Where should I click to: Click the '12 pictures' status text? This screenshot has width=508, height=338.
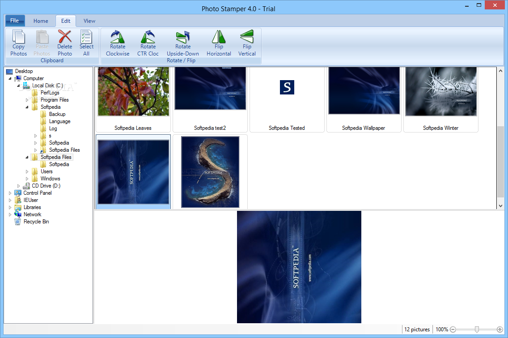pos(417,329)
